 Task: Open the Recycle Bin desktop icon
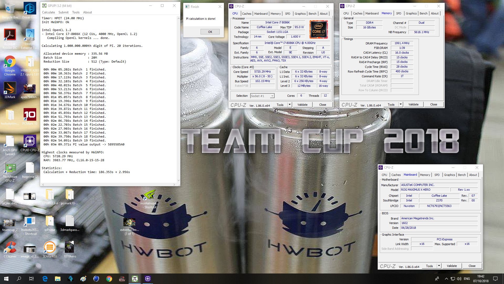tap(10, 11)
